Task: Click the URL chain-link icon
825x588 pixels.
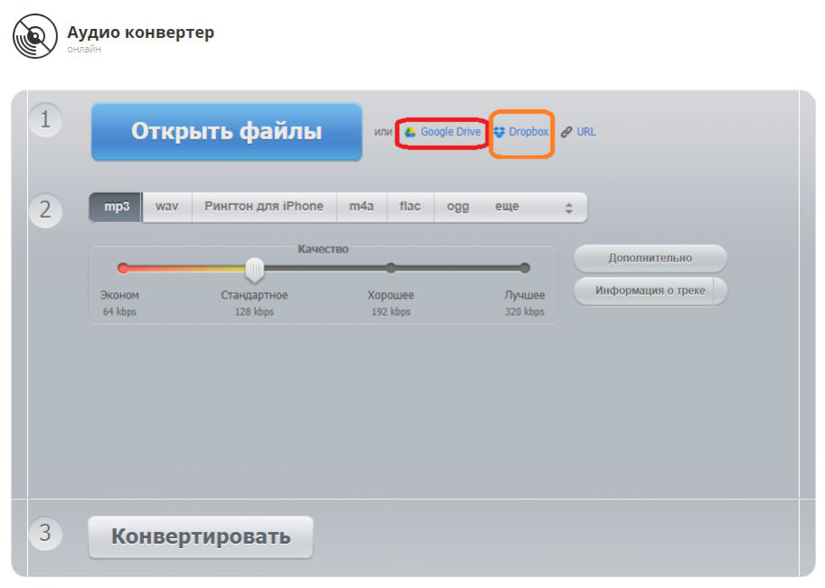Action: point(566,132)
